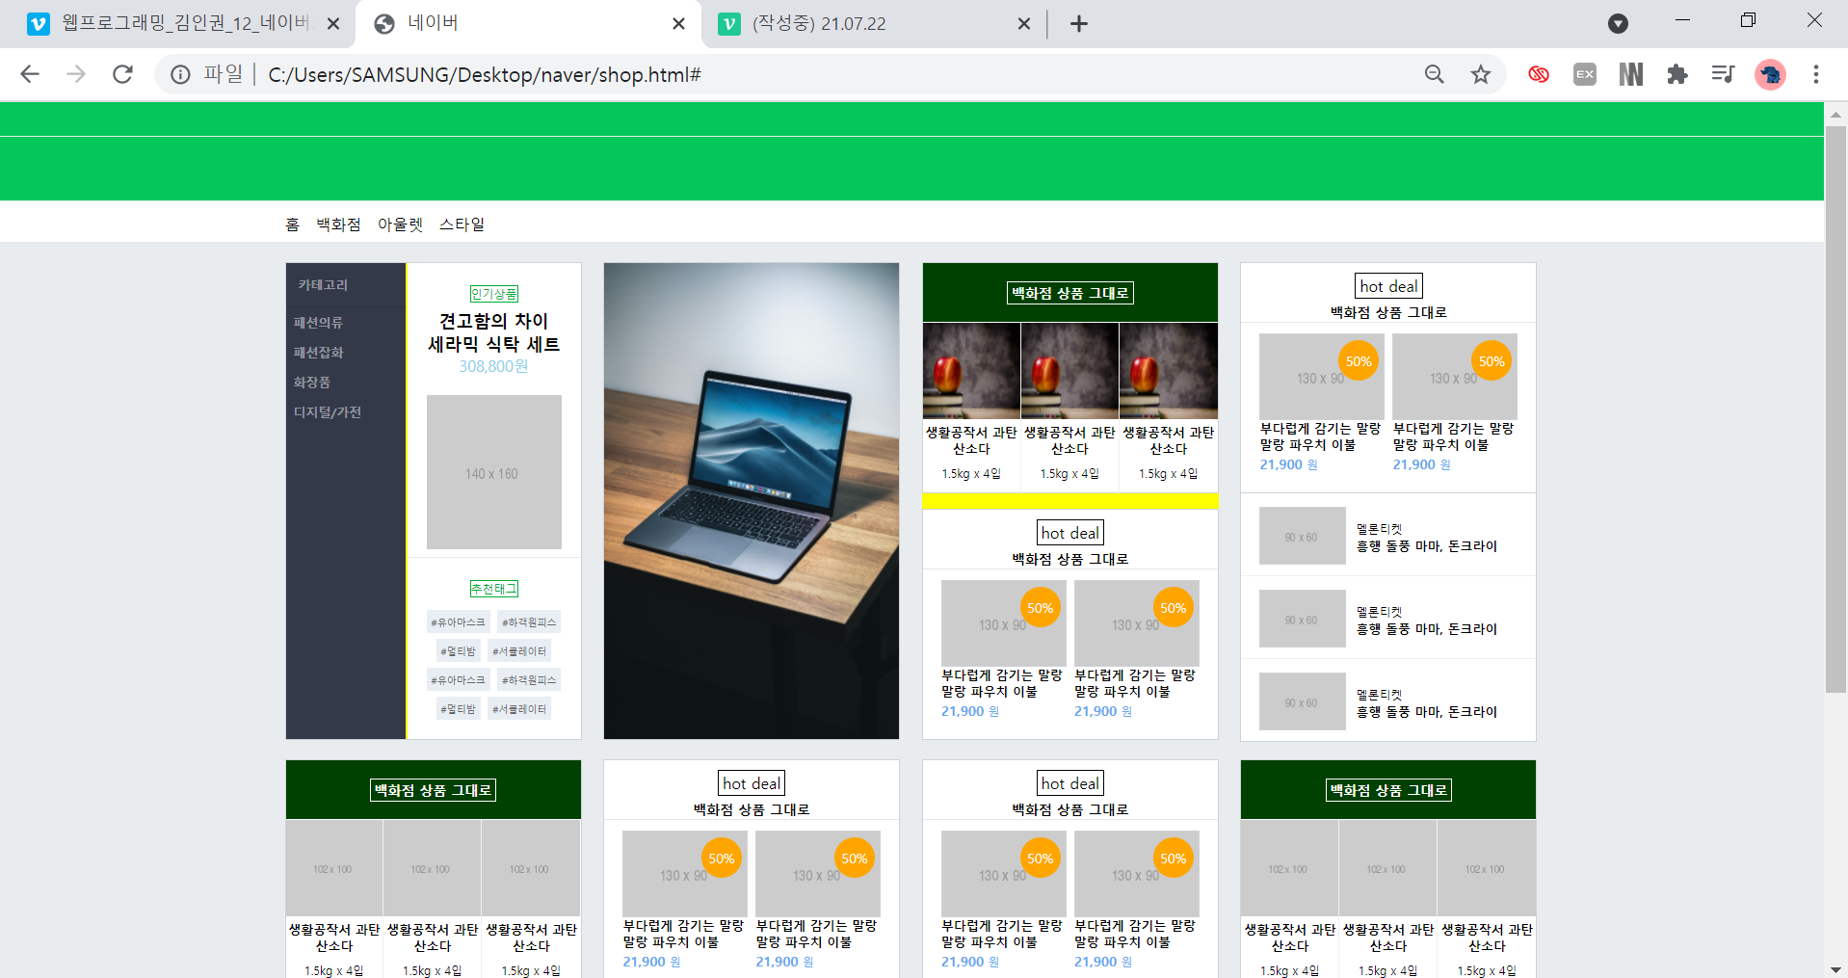View site information icon in address bar
The width and height of the screenshot is (1848, 978).
point(180,74)
